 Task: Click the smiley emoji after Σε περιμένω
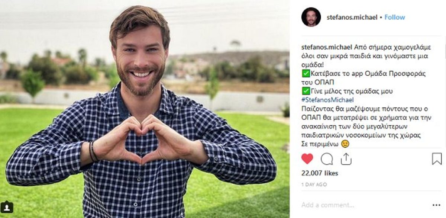345,144
